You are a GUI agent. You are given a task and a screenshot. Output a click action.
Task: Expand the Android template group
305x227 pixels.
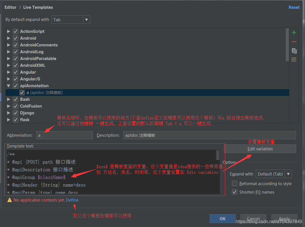(x=8, y=38)
